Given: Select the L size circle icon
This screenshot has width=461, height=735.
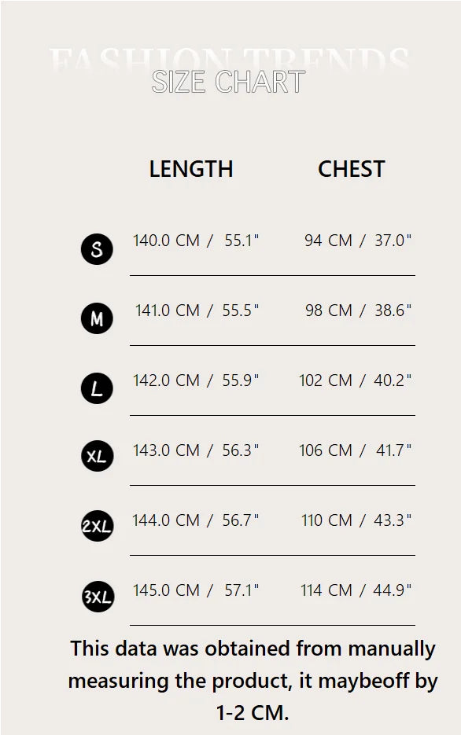Looking at the screenshot, I should tap(97, 388).
